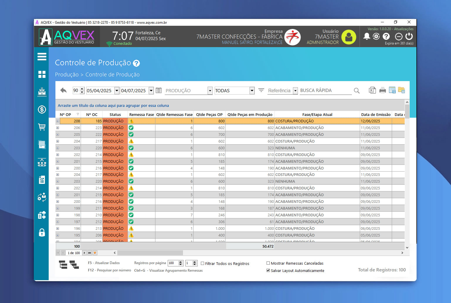Uncheck Salvar Layout Automaticamente
Image resolution: width=451 pixels, height=303 pixels.
268,271
